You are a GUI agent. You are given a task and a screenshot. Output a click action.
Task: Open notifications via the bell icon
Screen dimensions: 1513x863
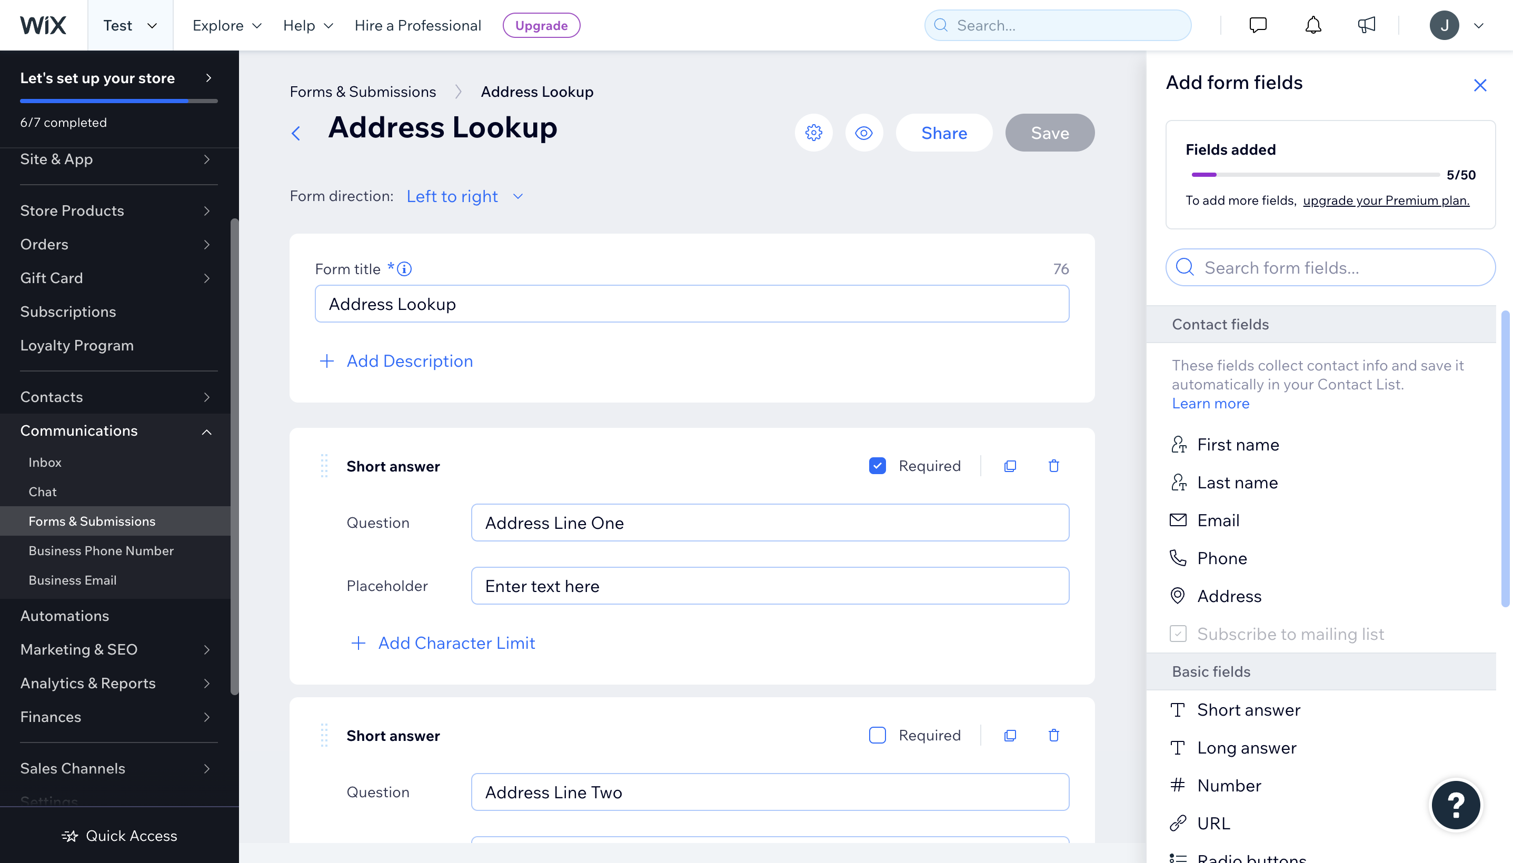pos(1312,25)
